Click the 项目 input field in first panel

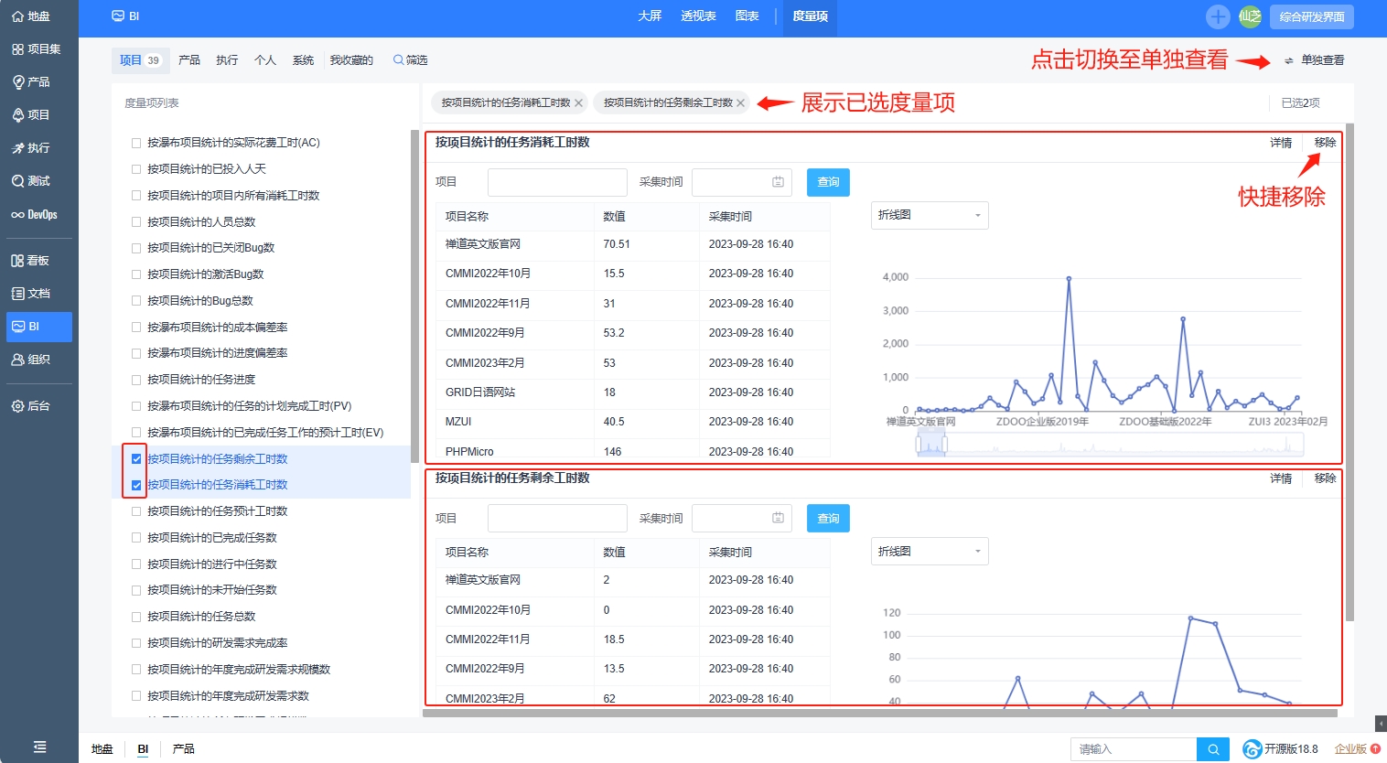[557, 182]
